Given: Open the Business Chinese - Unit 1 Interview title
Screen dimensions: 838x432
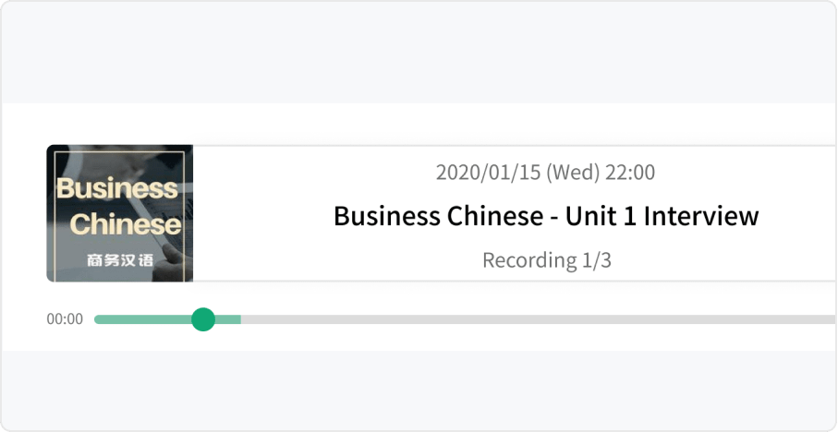Looking at the screenshot, I should tap(546, 216).
